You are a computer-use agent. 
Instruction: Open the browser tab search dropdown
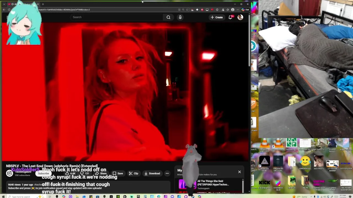click(x=4, y=4)
